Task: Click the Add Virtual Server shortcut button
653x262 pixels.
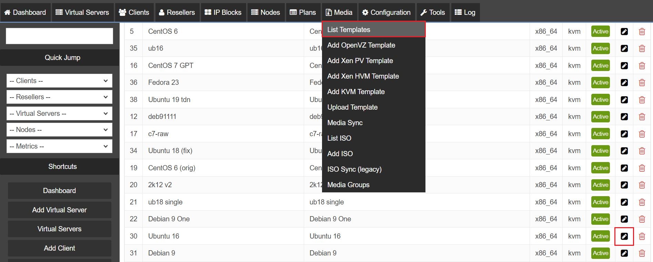Action: (59, 210)
